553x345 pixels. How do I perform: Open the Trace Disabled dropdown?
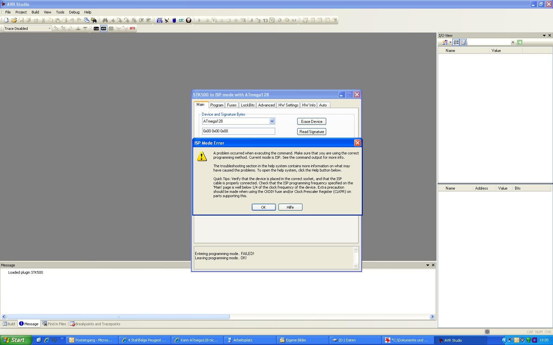click(49, 29)
